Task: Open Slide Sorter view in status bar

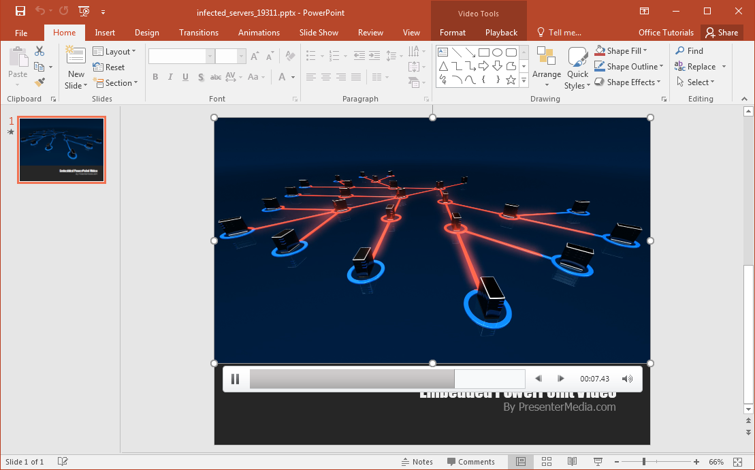Action: pyautogui.click(x=547, y=462)
